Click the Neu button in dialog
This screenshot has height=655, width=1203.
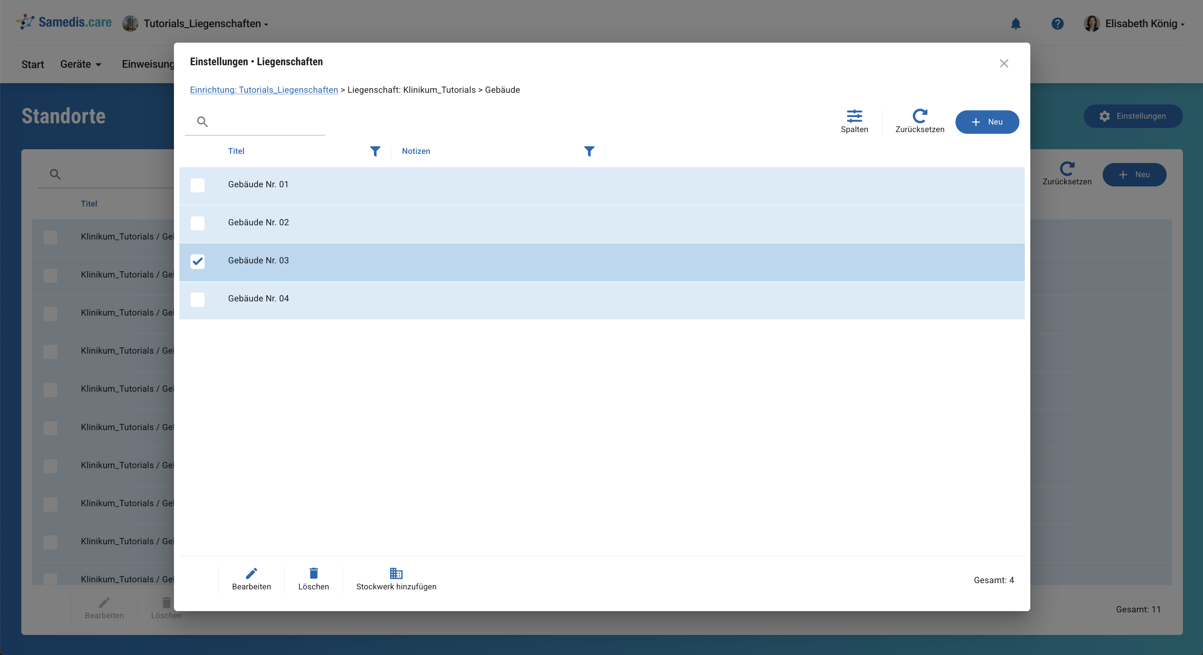pyautogui.click(x=987, y=122)
